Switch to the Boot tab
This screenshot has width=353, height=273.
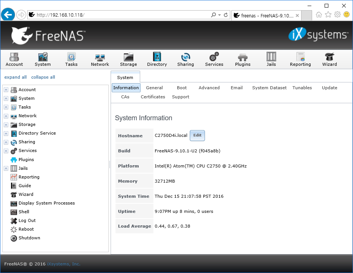click(x=182, y=88)
